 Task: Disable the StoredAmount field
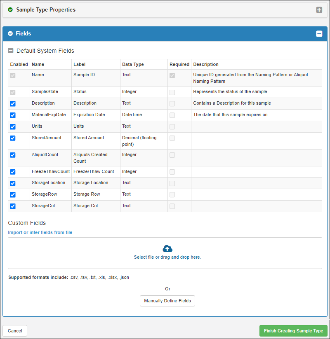tap(13, 138)
